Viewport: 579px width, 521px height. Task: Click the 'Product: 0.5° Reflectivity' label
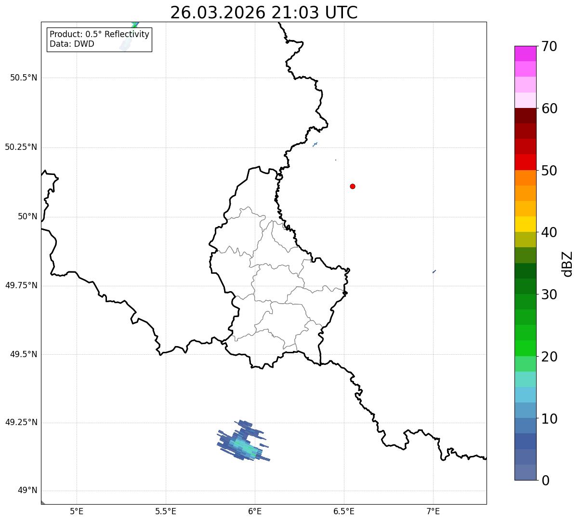click(x=99, y=35)
